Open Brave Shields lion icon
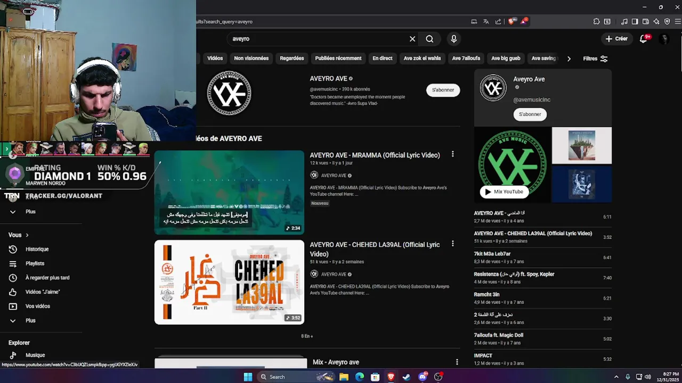682x383 pixels. click(x=512, y=22)
